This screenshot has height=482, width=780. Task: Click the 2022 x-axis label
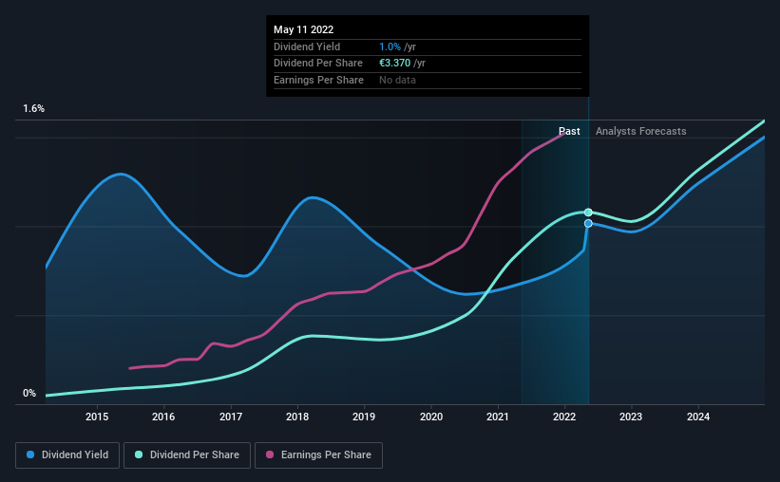coord(564,417)
